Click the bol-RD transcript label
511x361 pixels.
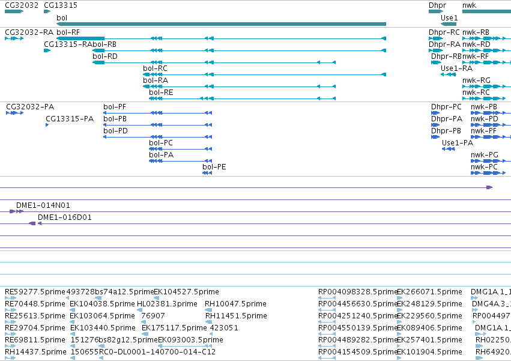click(x=105, y=56)
